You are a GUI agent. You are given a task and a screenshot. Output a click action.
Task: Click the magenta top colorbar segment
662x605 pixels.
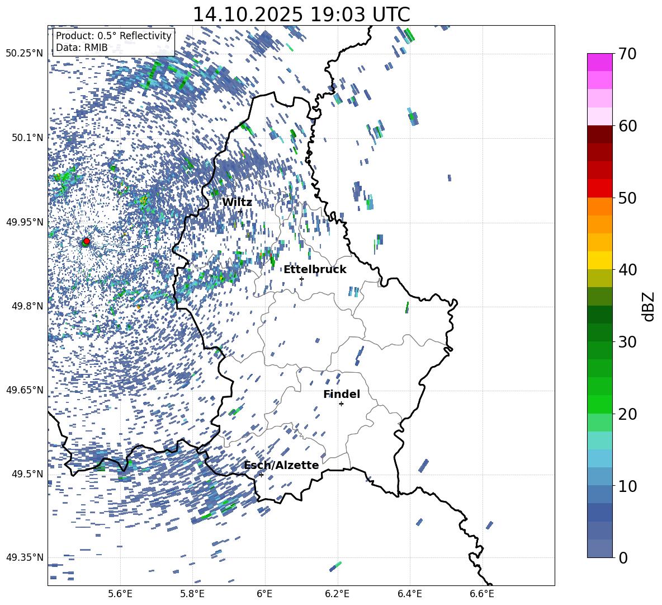click(x=599, y=63)
